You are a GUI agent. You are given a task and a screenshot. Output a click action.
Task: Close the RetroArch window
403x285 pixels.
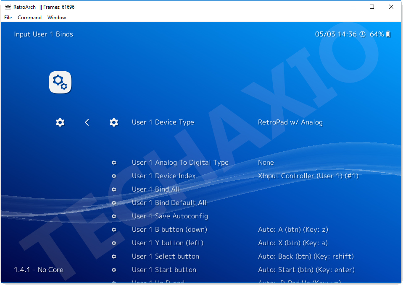pyautogui.click(x=391, y=7)
